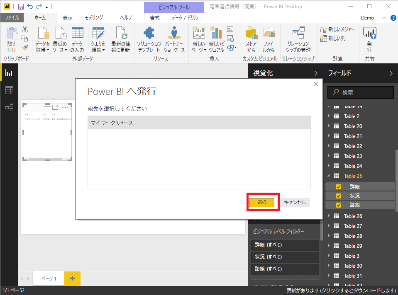The image size is (398, 295).
Task: Refresh data with 最新の情報に更新
Action: [x=121, y=39]
